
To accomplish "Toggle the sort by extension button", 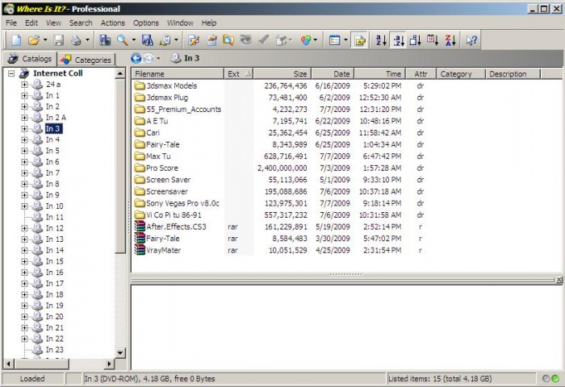I will click(397, 40).
